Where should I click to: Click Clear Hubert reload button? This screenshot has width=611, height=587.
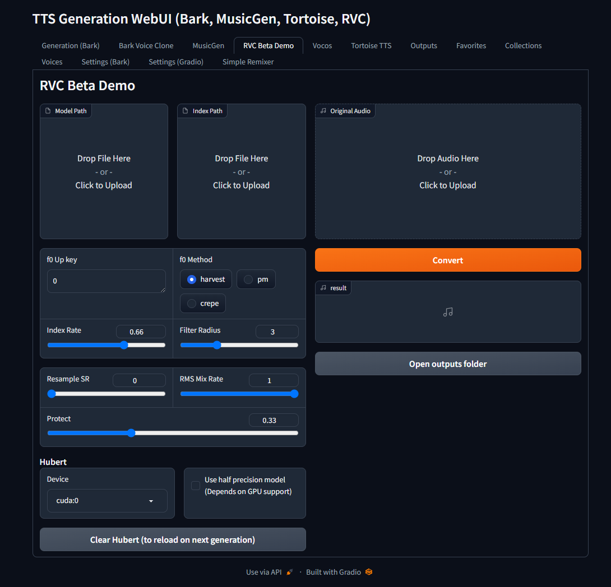(x=173, y=539)
